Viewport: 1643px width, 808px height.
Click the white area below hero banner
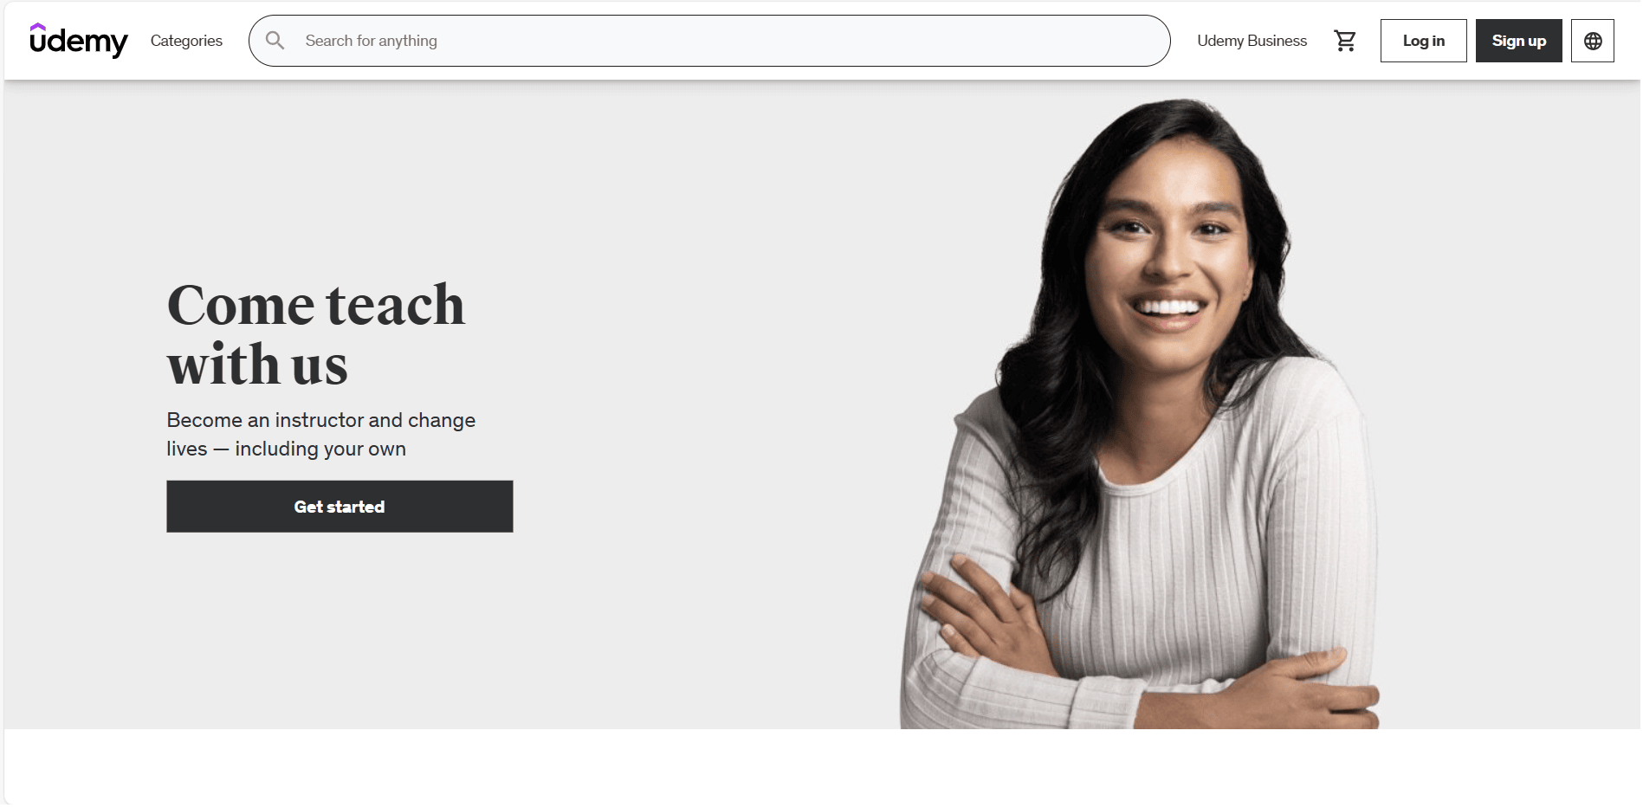click(821, 767)
